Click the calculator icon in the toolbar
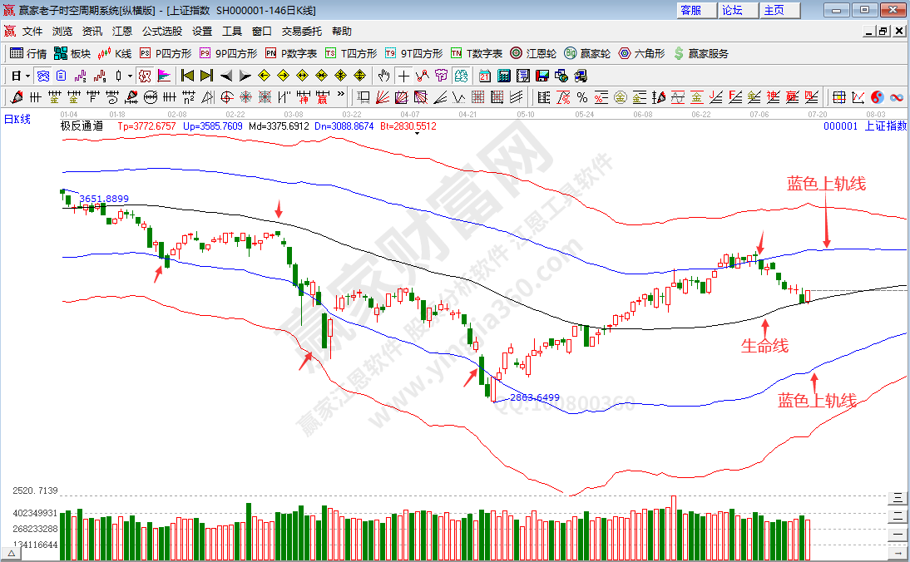The image size is (910, 562). [x=503, y=76]
